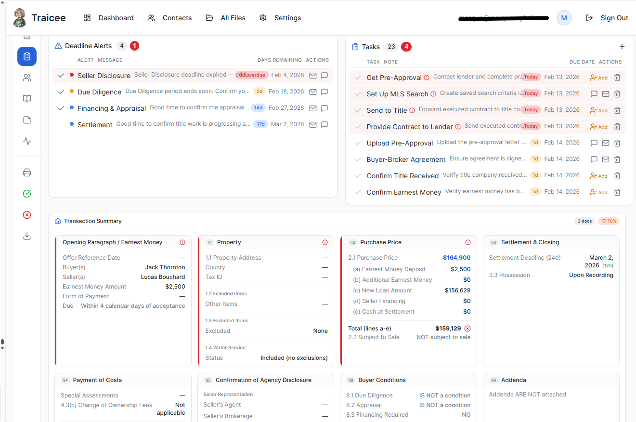Viewport: 636px width, 422px height.
Task: Tick the Buyer-Broker Agreement task checkbox
Action: [358, 159]
